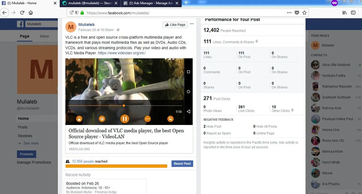Open the Official download of VLC headline
Viewport: 362px width, 194px height.
tap(126, 133)
